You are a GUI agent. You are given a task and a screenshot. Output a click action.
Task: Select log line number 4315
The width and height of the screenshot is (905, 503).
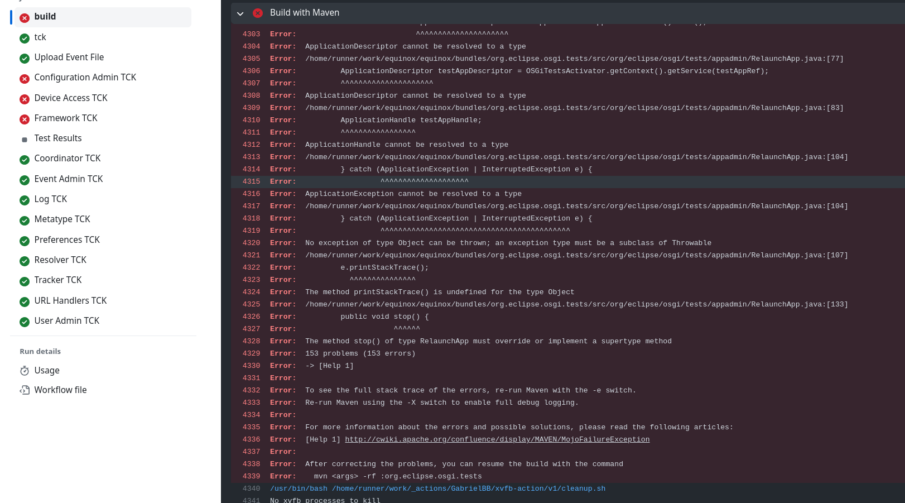pos(251,181)
